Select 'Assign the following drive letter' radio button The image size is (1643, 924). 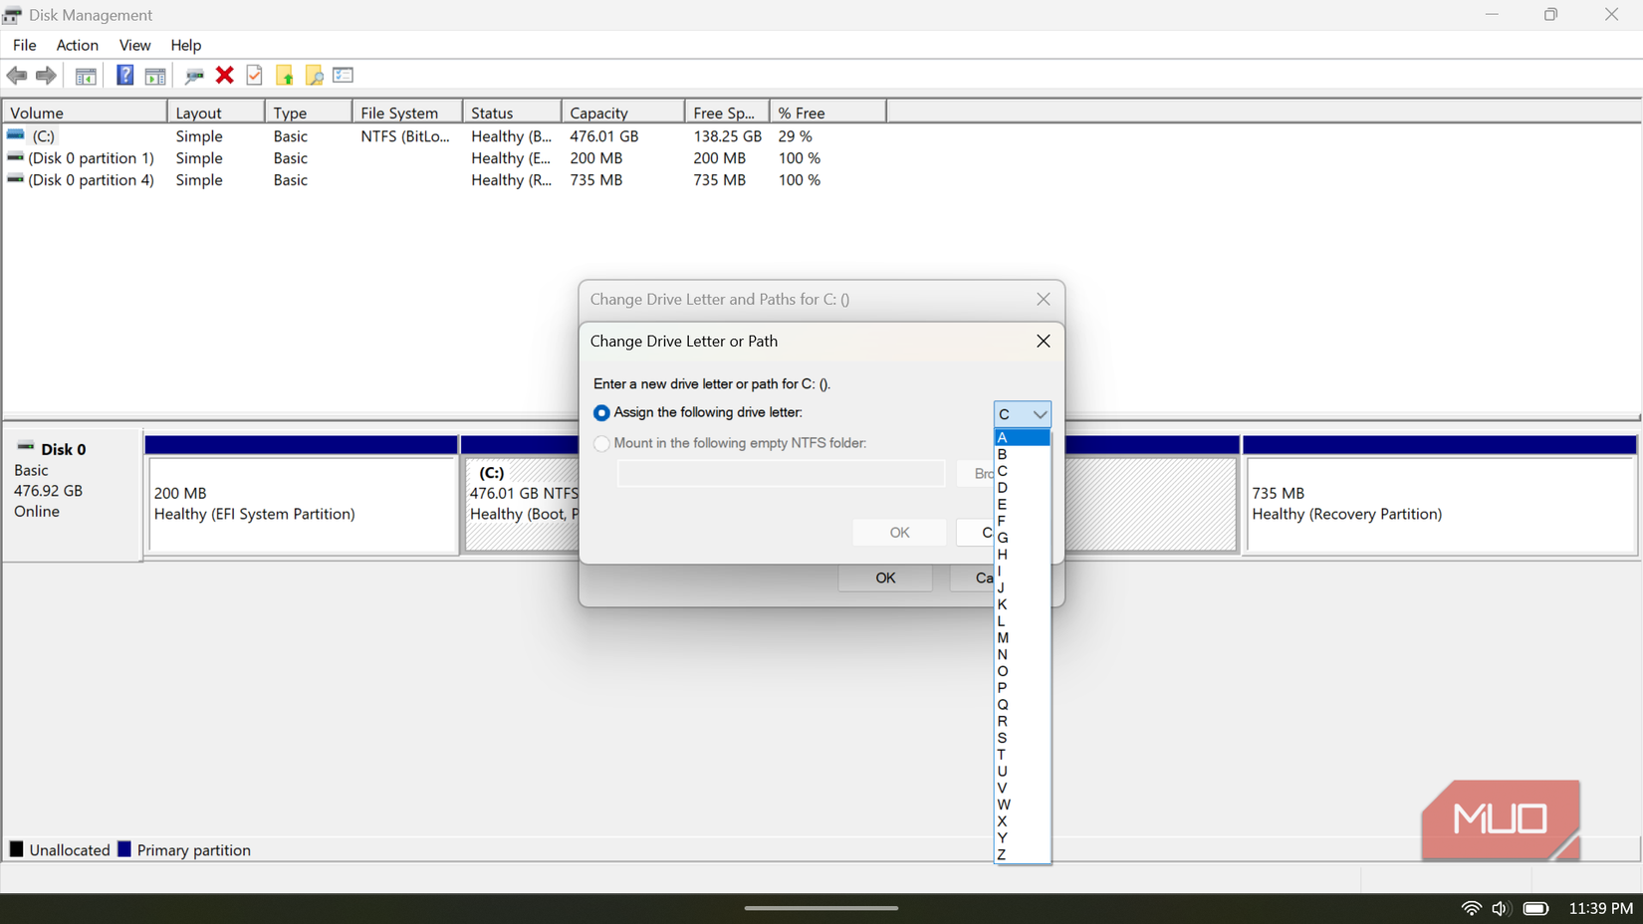point(601,412)
